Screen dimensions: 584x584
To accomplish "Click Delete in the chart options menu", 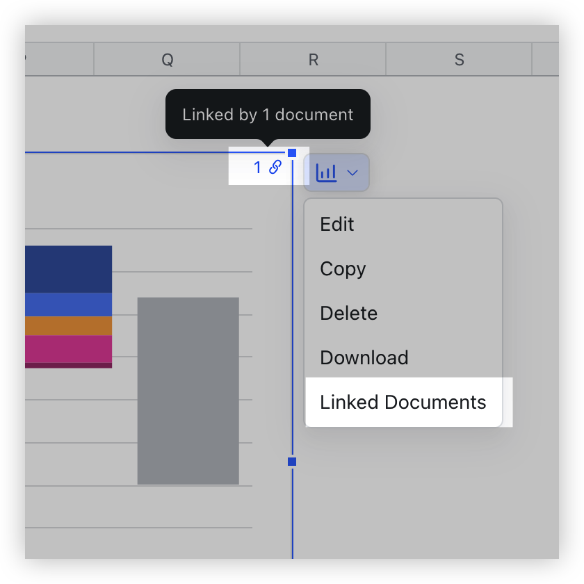I will tap(348, 313).
